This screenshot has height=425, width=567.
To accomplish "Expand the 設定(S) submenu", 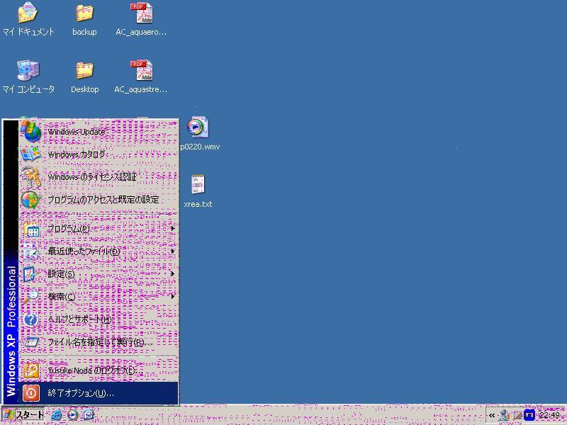I will [x=99, y=274].
